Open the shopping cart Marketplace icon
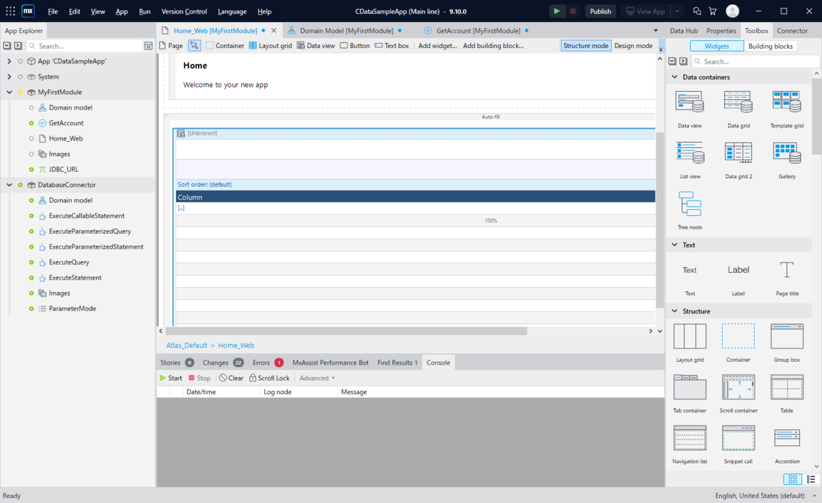The width and height of the screenshot is (822, 503). [712, 11]
